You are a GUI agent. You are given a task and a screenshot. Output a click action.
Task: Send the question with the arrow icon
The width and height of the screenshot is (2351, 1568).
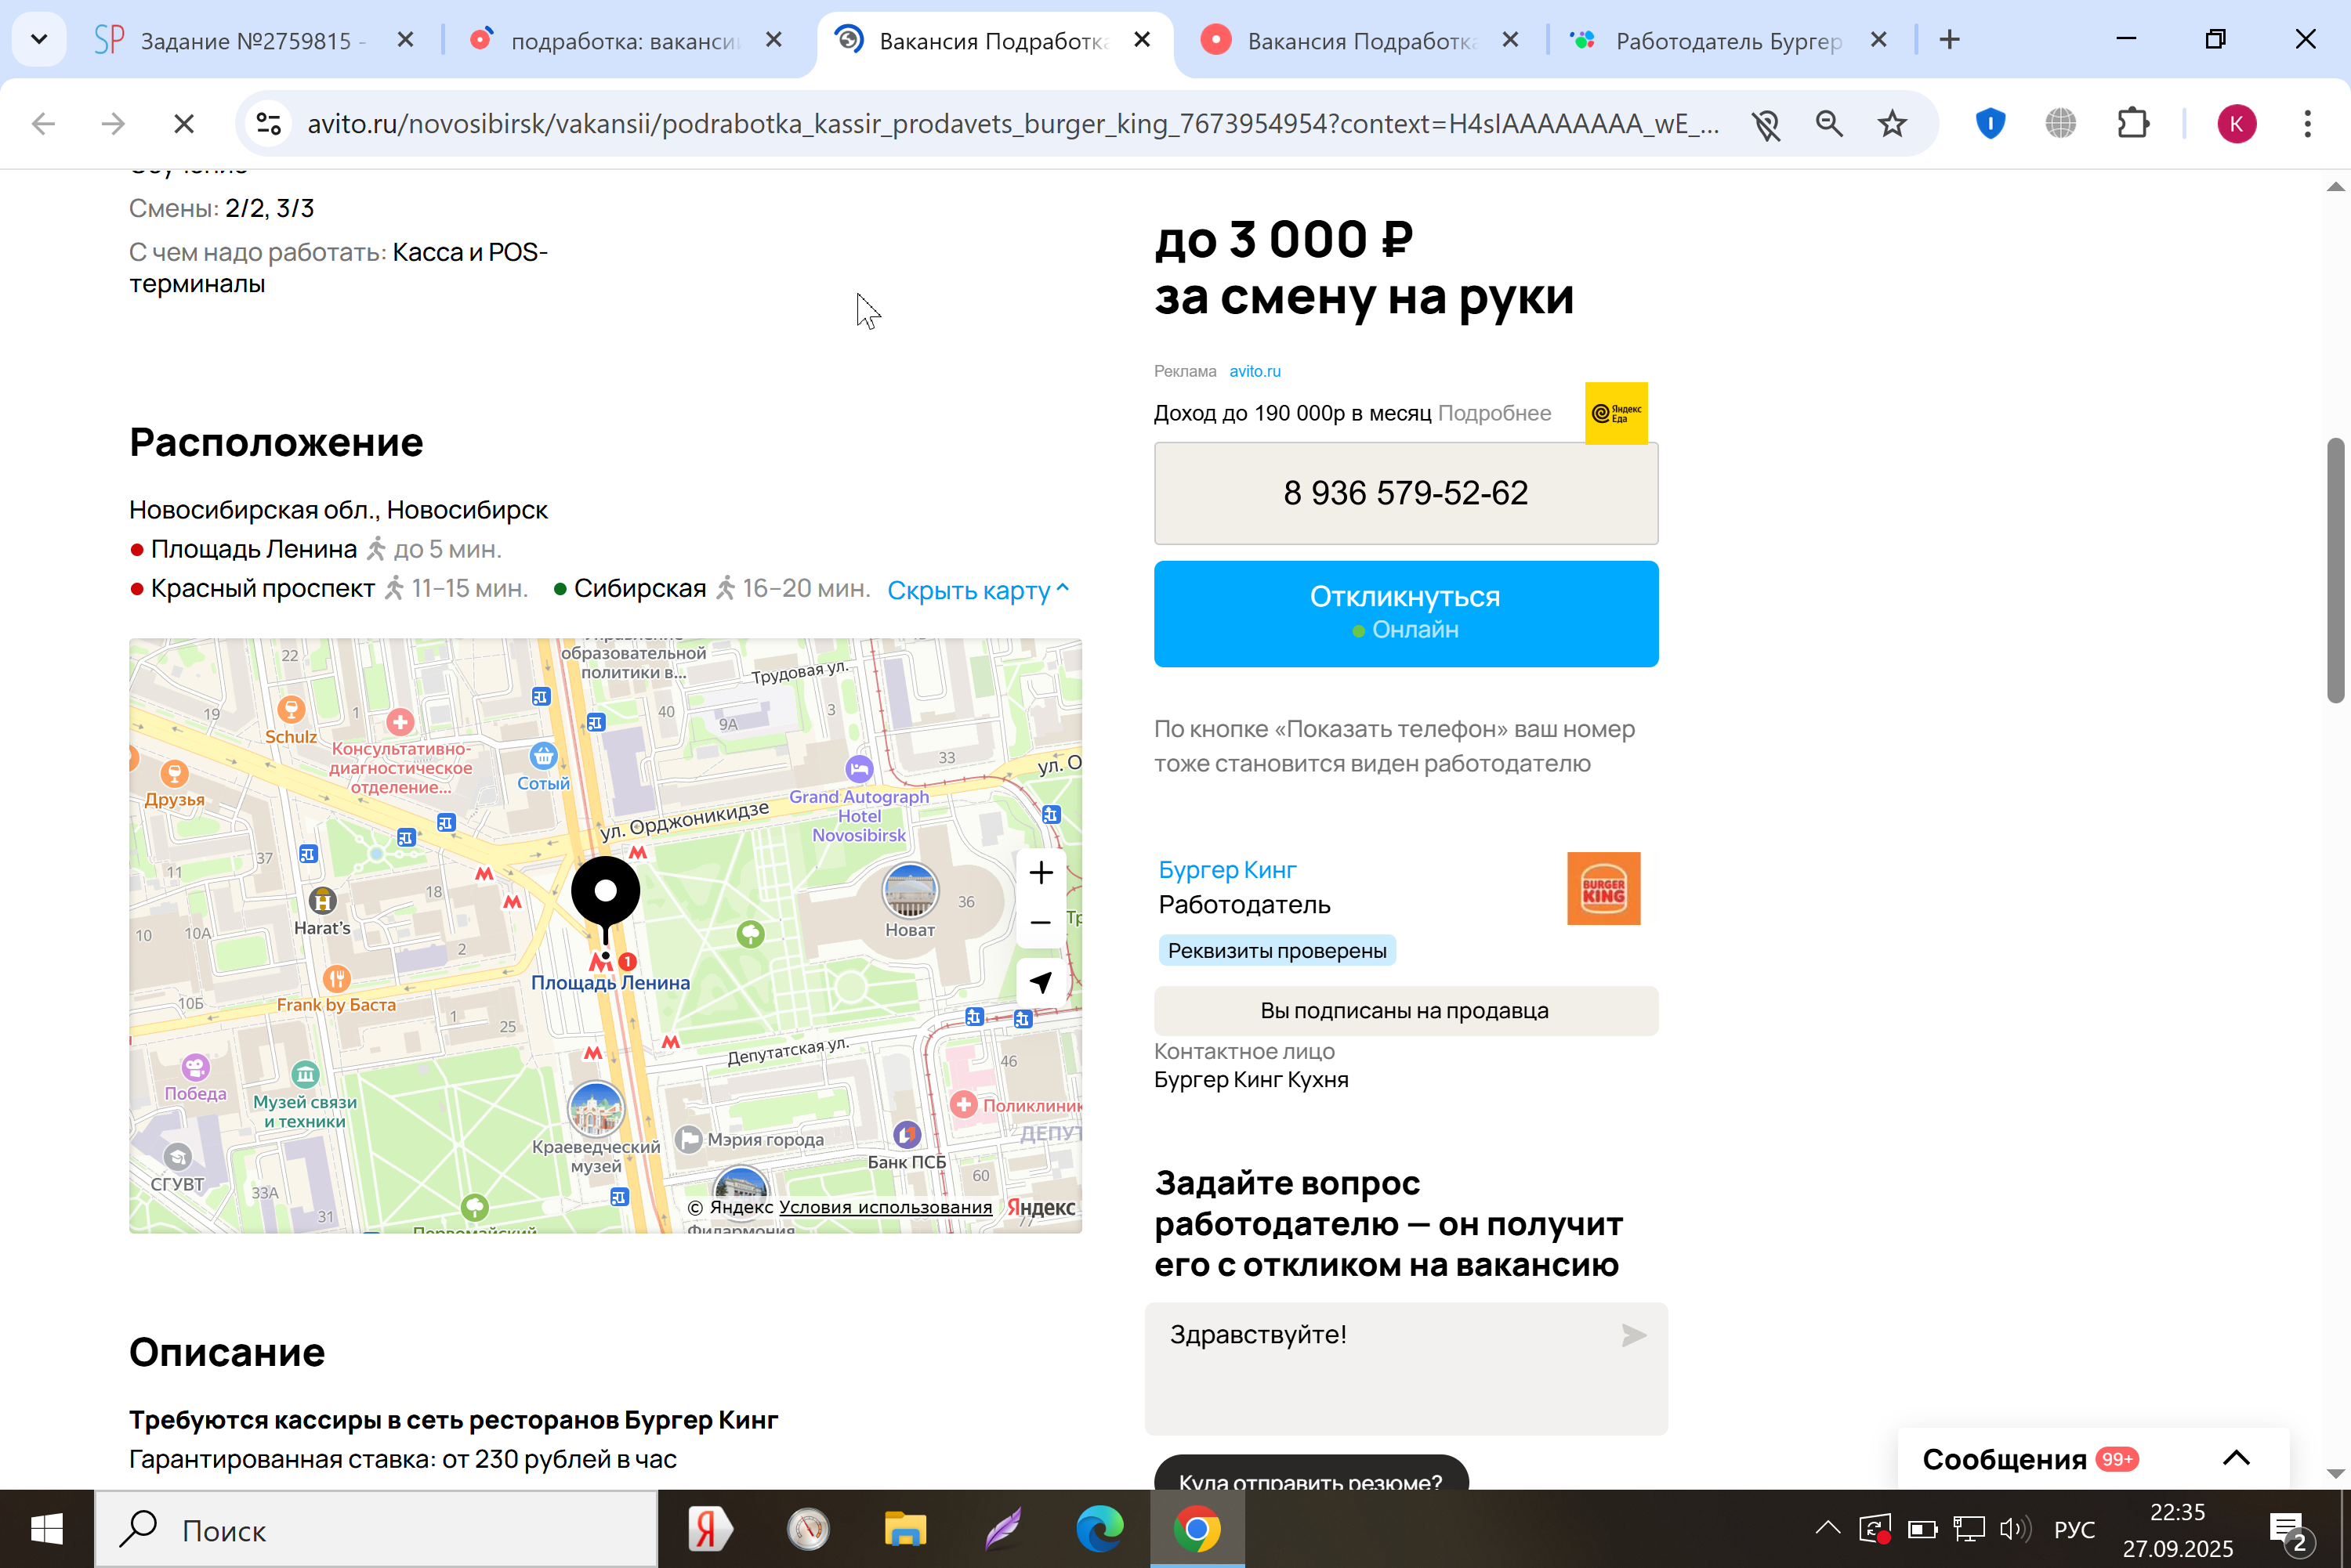click(x=1632, y=1335)
